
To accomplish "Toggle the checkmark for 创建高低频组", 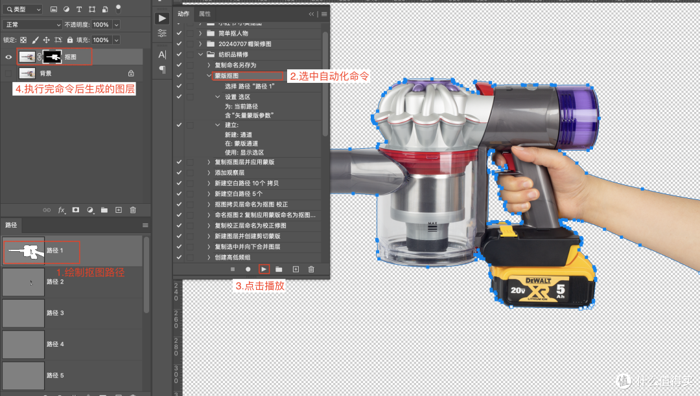I will click(x=179, y=257).
